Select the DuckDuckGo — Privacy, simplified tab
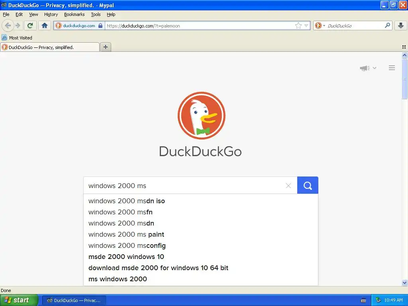Image resolution: width=408 pixels, height=306 pixels. 50,47
